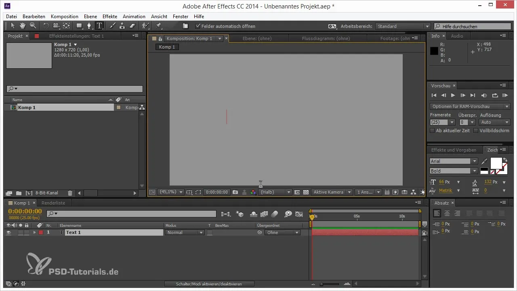Open the 1 Ans... view layout dropdown
The image size is (517, 291).
click(x=368, y=192)
